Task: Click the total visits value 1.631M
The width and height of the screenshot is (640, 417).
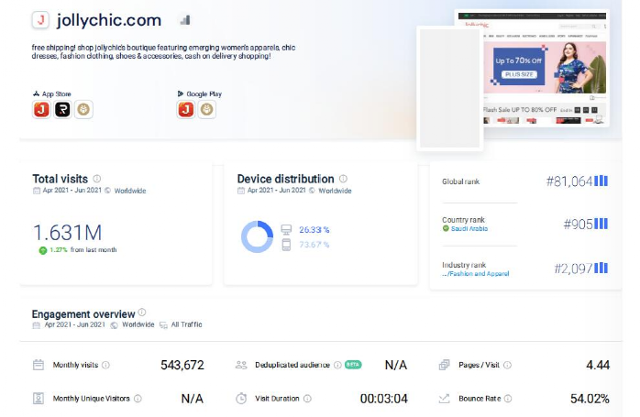Action: (x=67, y=233)
